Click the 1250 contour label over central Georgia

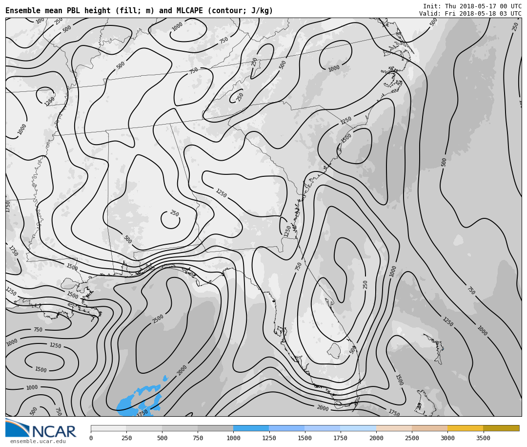coord(221,193)
